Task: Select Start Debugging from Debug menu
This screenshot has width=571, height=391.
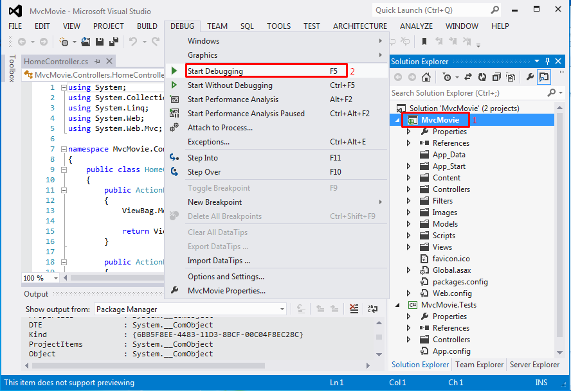Action: (x=276, y=71)
